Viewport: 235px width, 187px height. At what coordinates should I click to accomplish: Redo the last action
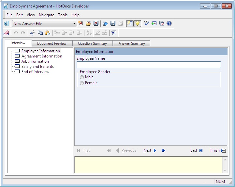coord(23,33)
